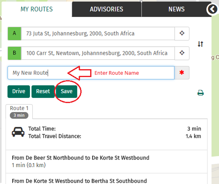Save the route with the Save button
Screen dimensions: 219x184
[66, 92]
